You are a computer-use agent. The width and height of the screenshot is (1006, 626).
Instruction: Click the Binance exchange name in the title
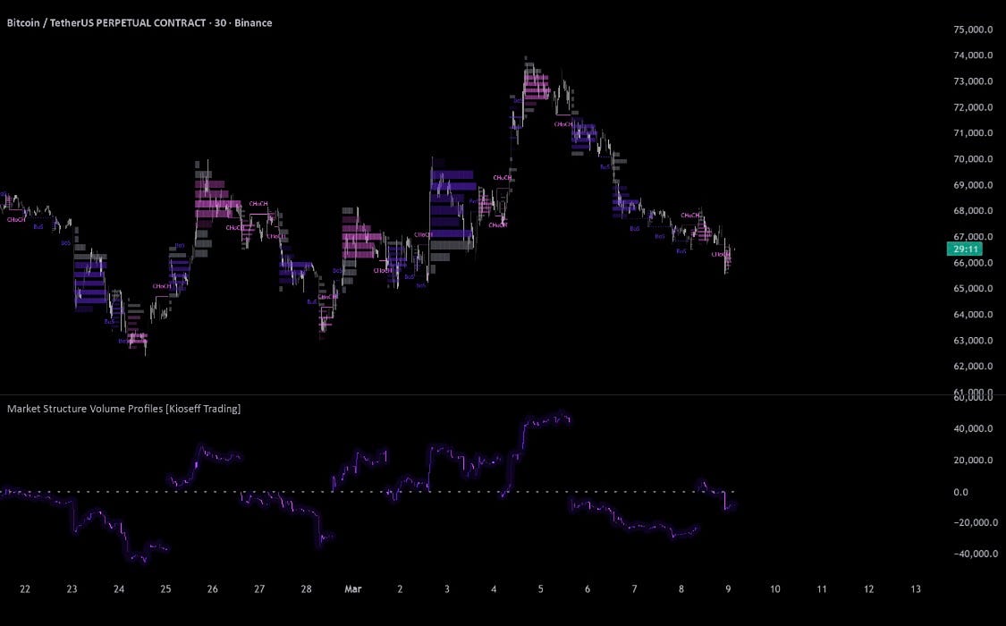(x=255, y=22)
